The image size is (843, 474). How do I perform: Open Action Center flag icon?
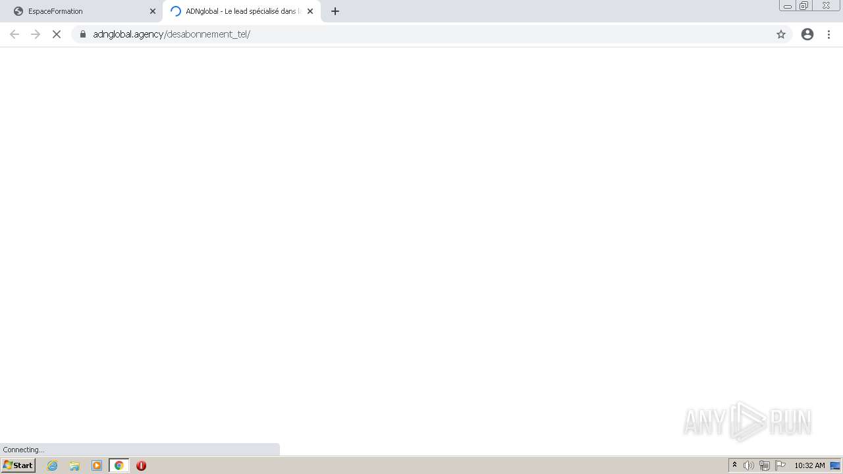coord(780,465)
